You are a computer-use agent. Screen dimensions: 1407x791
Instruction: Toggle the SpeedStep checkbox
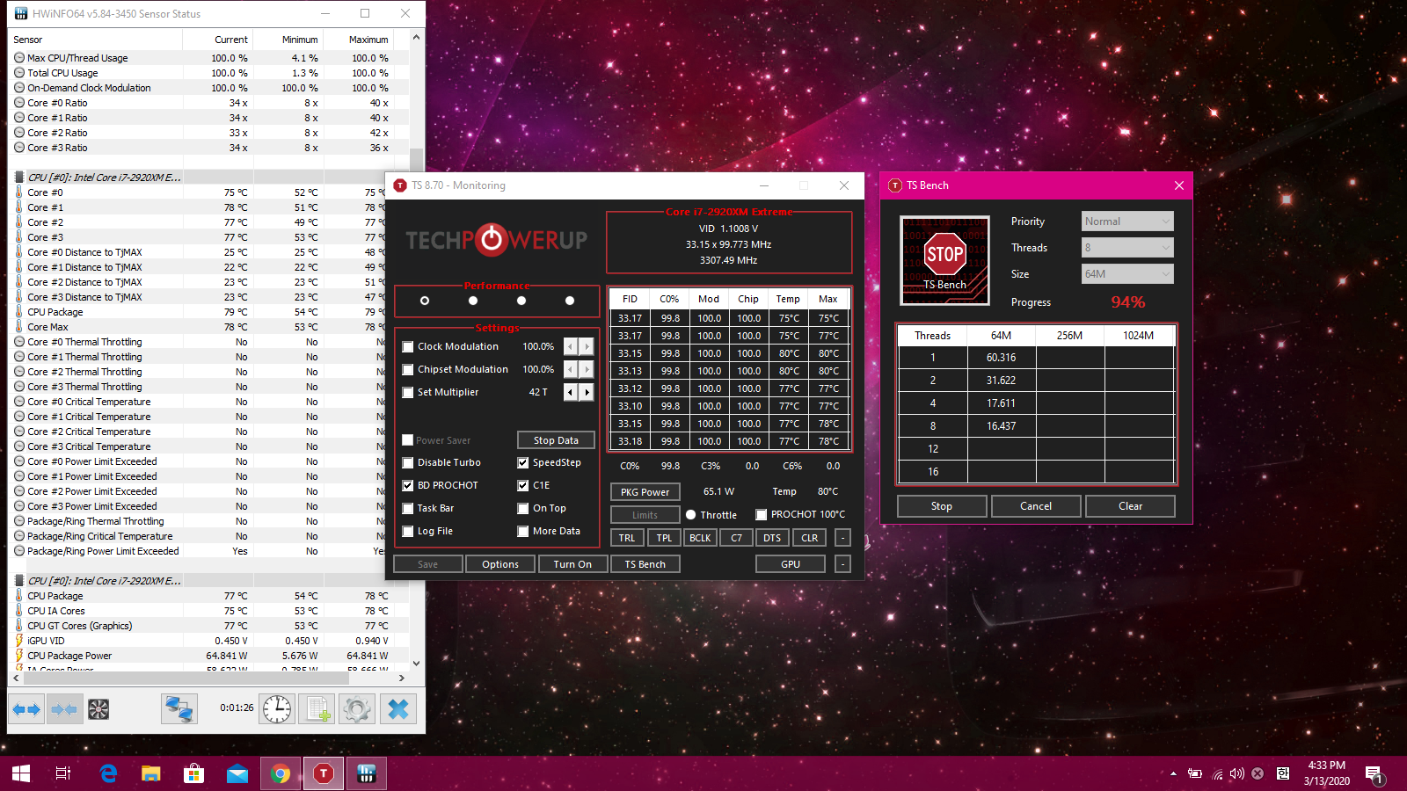523,463
